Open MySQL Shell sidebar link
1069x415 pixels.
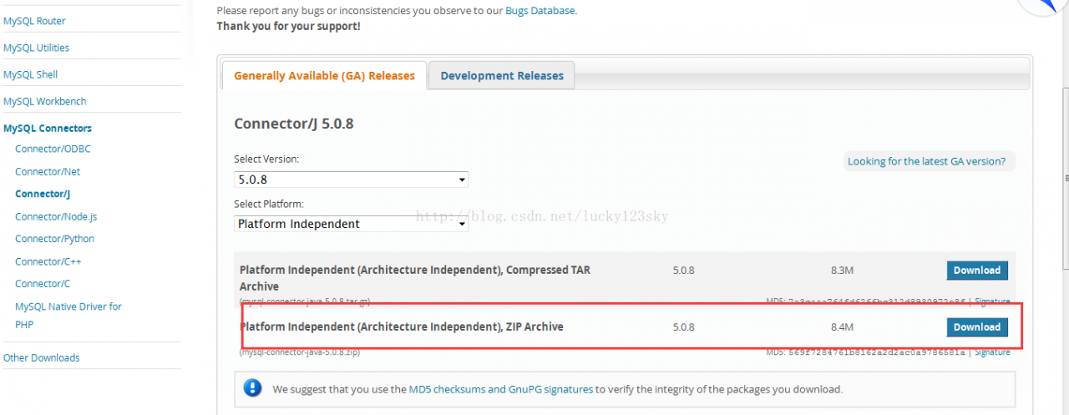pyautogui.click(x=30, y=74)
